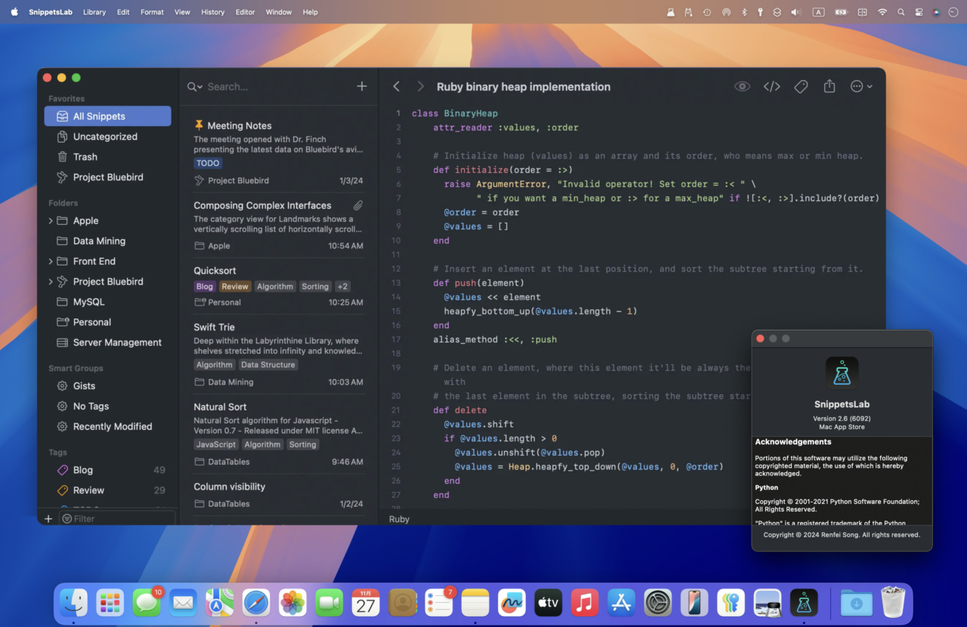Select All Snippets in Favorites
The height and width of the screenshot is (627, 967).
click(x=107, y=116)
